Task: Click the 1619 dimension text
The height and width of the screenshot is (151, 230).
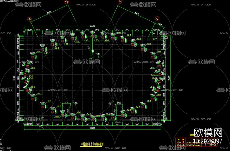Action: tap(66, 102)
